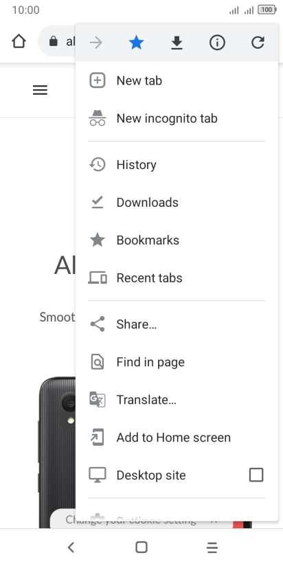Tap the download page arrow icon
The width and height of the screenshot is (283, 566).
click(x=177, y=43)
